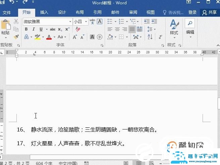Click the Cut scissors icon
220x165 pixels.
point(16,21)
